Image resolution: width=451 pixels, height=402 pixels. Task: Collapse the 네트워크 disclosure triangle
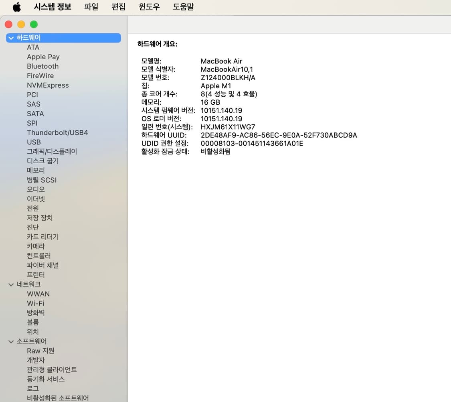pos(11,284)
